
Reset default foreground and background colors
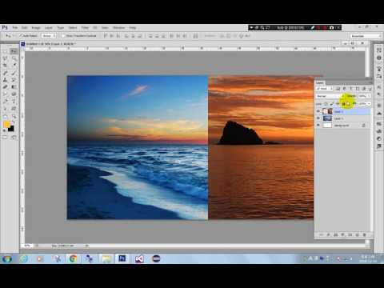pos(4,131)
